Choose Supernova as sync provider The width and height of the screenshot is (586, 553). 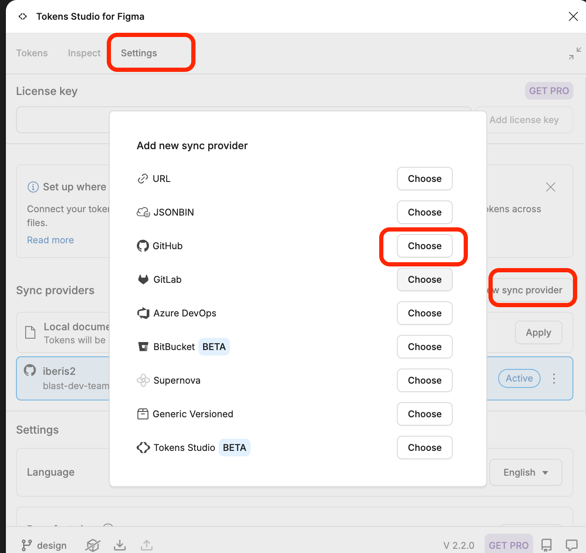click(x=425, y=380)
